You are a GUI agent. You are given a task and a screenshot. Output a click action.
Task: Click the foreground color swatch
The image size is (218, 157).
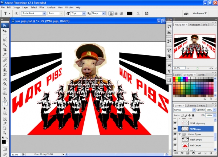coord(4,142)
